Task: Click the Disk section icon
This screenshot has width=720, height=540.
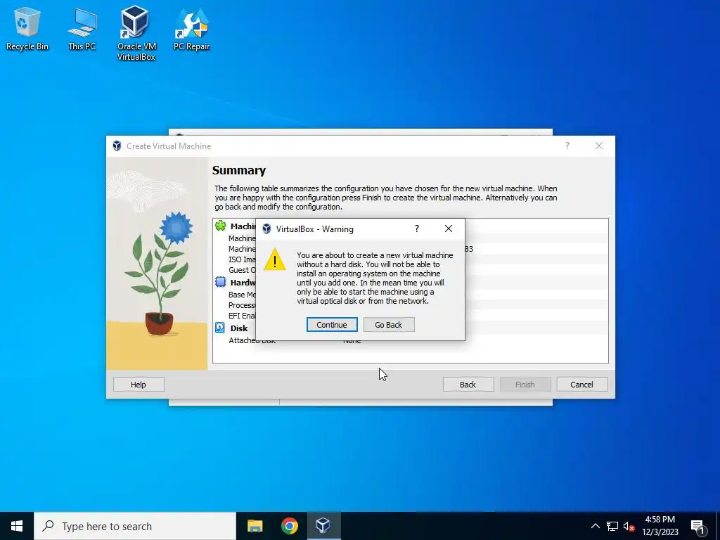Action: click(x=220, y=328)
